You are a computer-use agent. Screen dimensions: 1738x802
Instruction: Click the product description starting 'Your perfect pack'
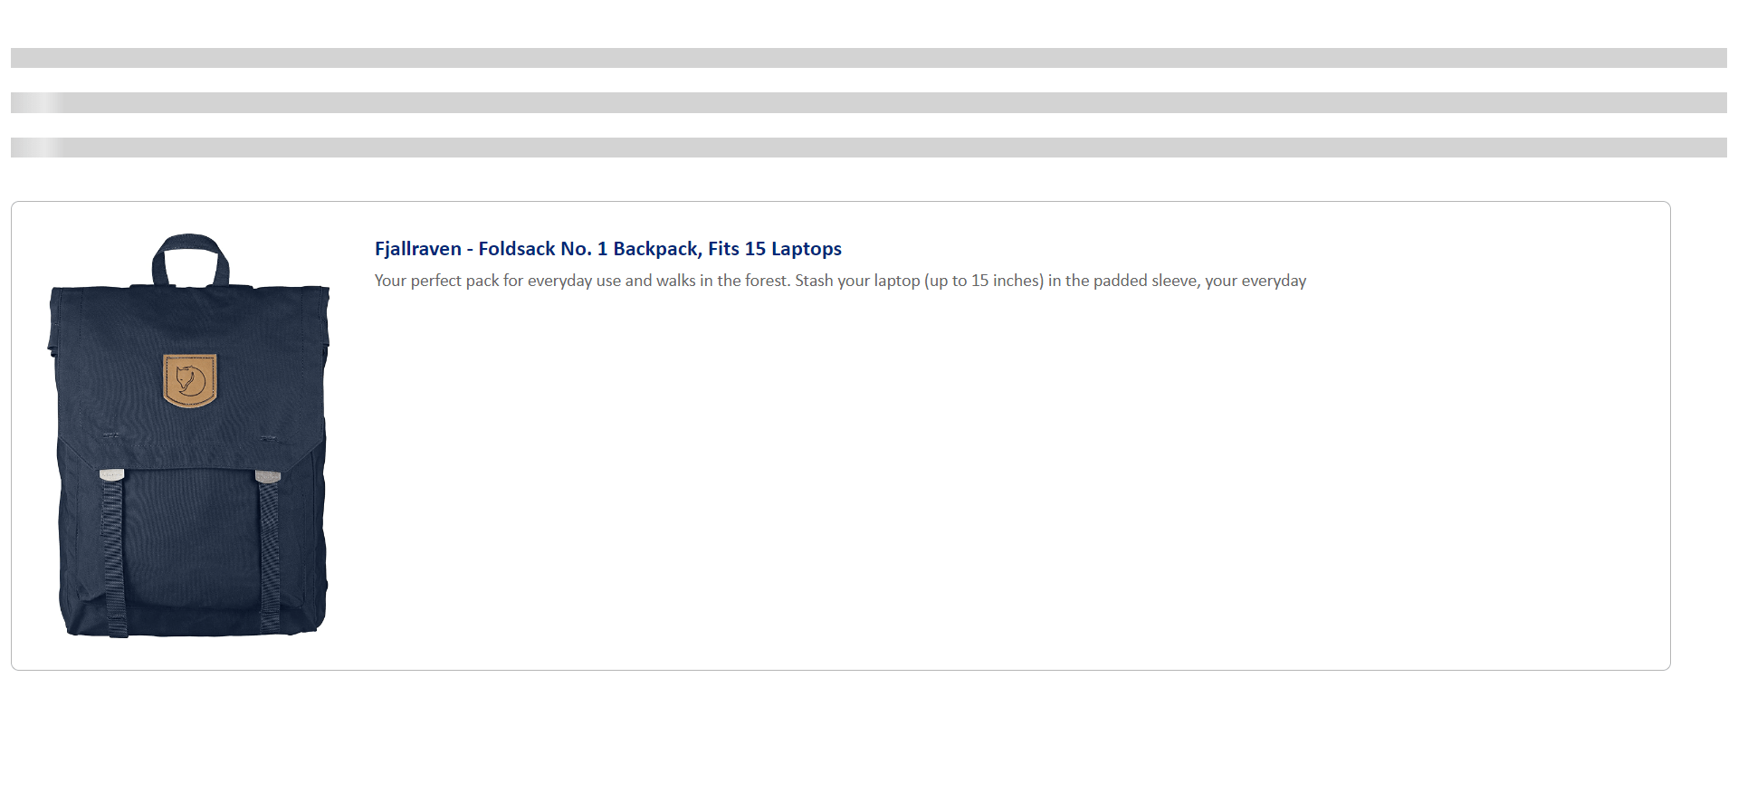tap(840, 281)
